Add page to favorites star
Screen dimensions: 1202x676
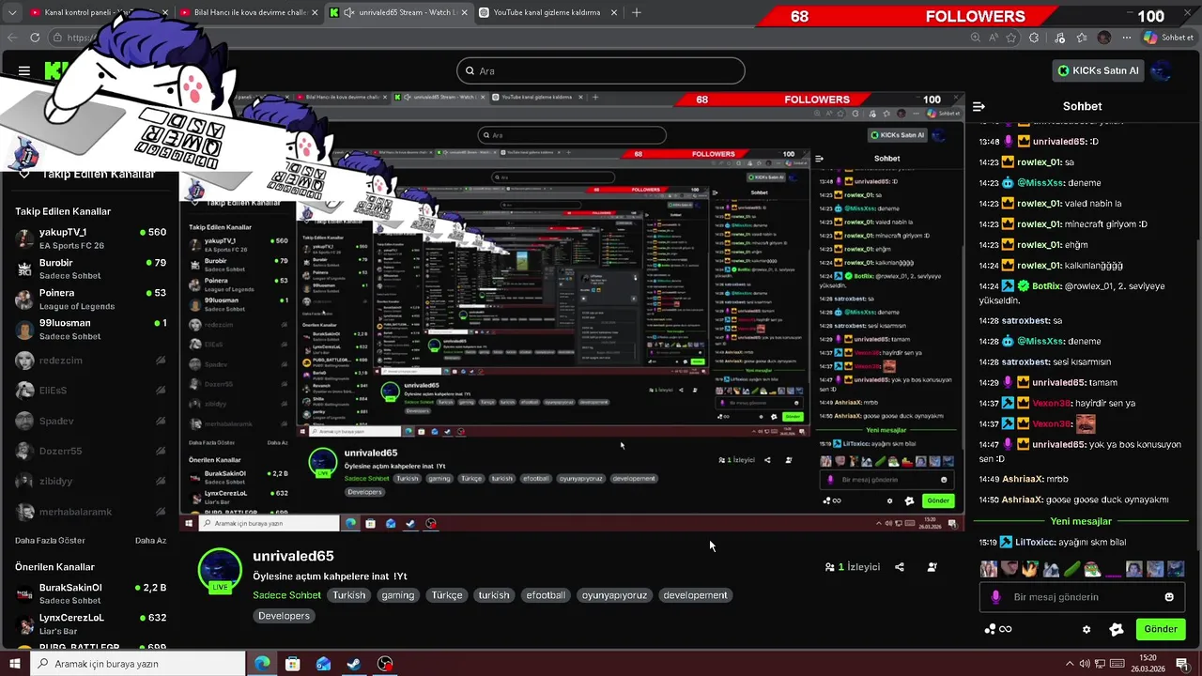pyautogui.click(x=1011, y=38)
